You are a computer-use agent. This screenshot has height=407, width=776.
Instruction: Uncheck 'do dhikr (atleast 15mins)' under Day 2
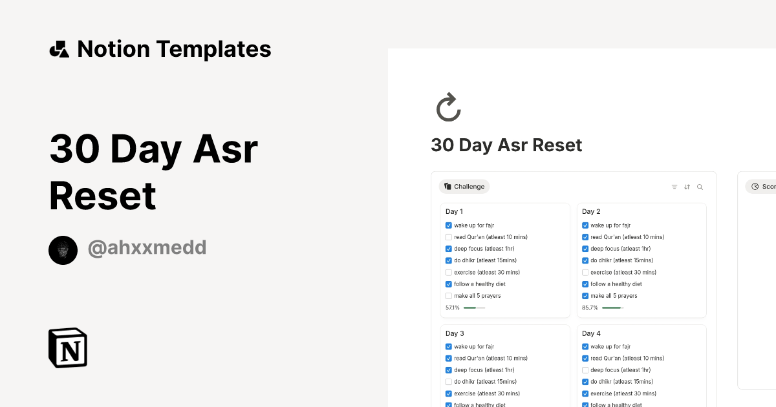585,260
